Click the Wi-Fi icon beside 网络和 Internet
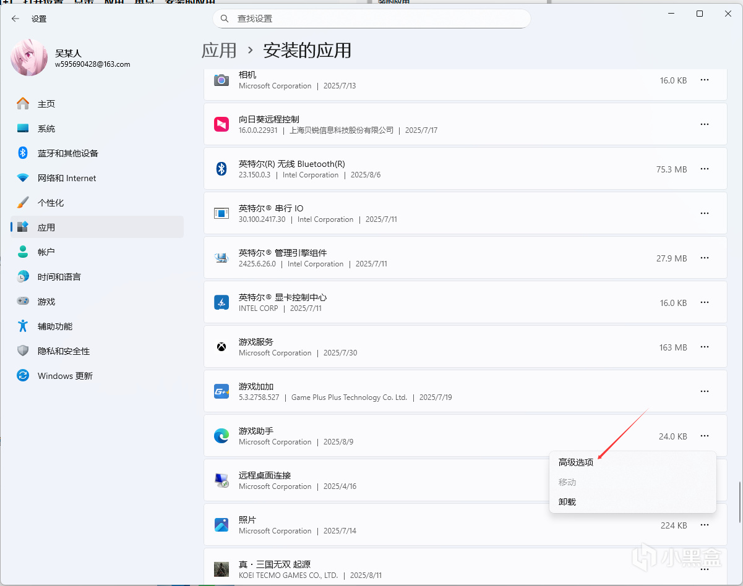The width and height of the screenshot is (743, 586). click(23, 178)
